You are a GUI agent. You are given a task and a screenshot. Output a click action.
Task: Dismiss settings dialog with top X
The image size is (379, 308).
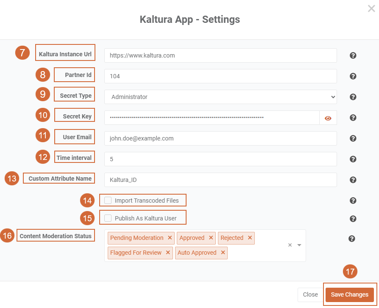(x=371, y=8)
